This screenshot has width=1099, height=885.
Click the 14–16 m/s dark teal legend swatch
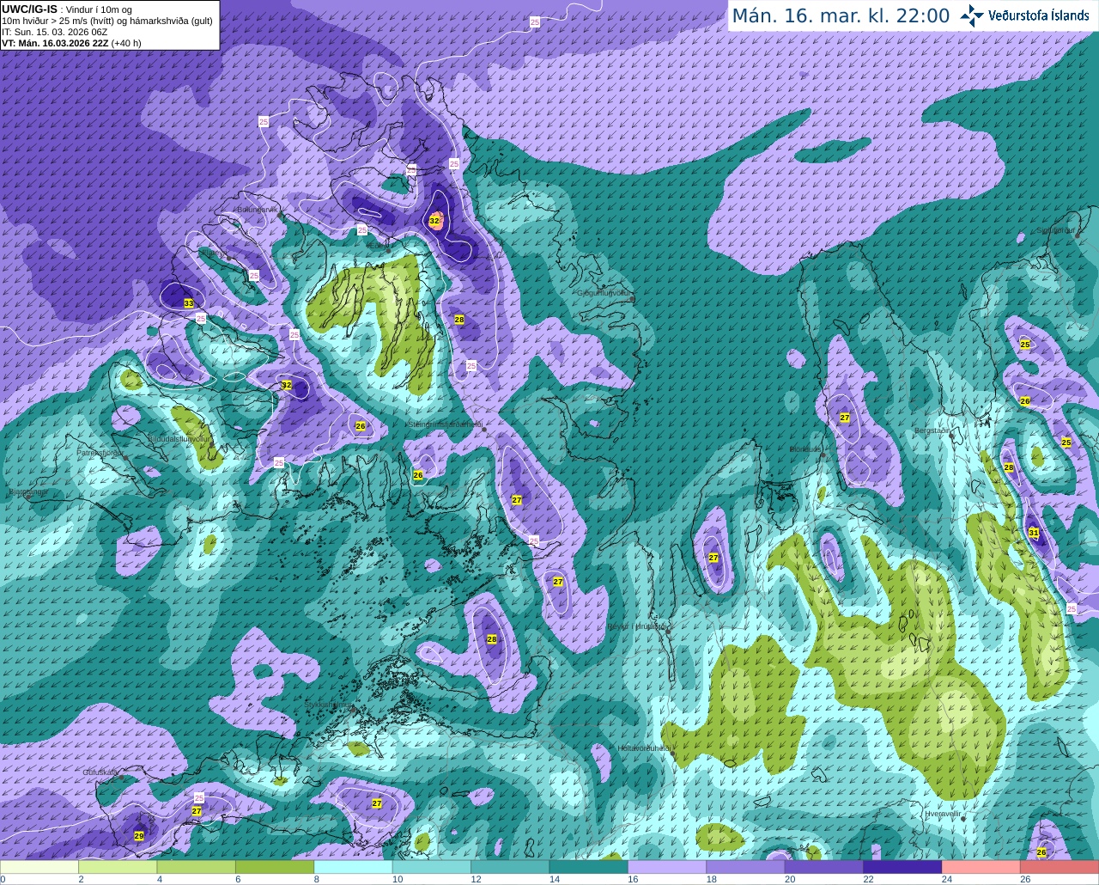pos(589,866)
